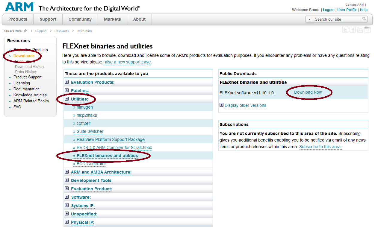Click Support in the breadcrumb
The width and height of the screenshot is (375, 228).
click(x=41, y=31)
